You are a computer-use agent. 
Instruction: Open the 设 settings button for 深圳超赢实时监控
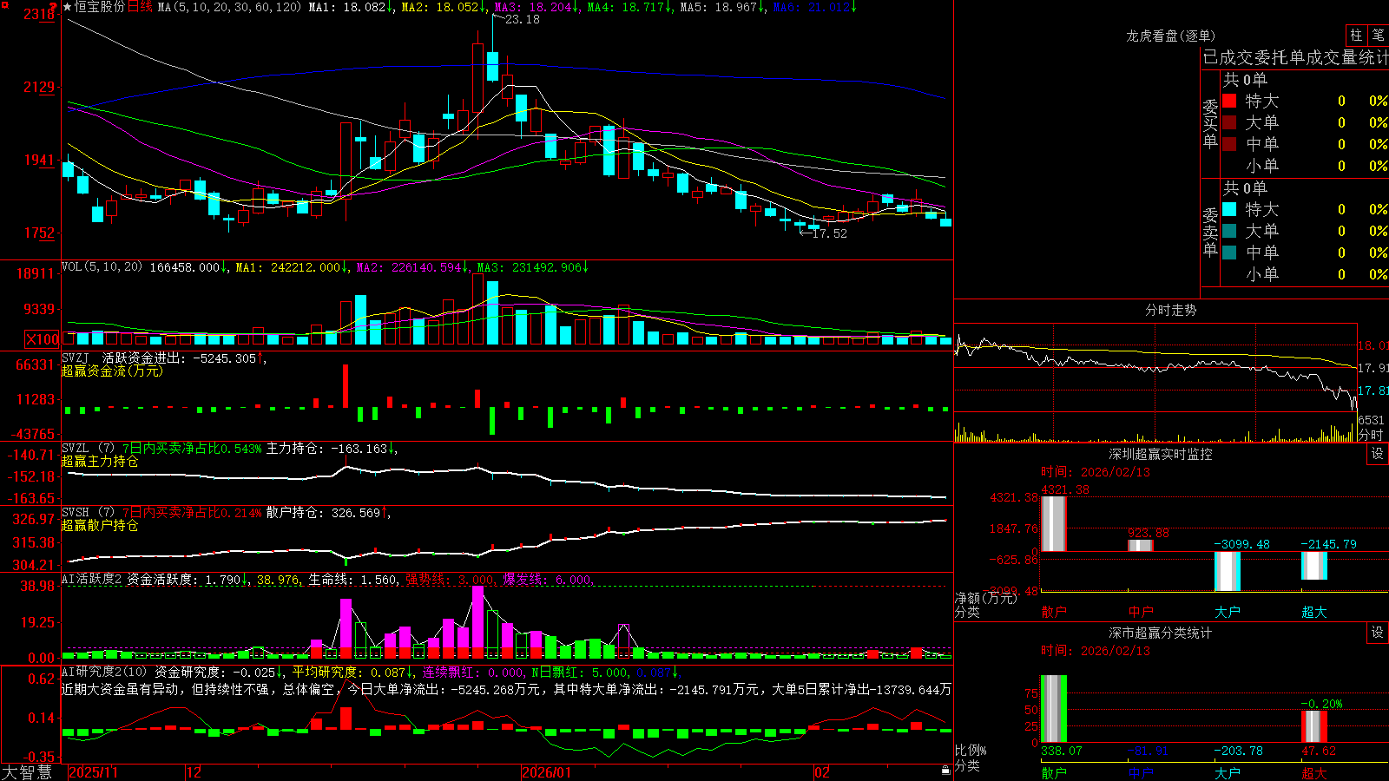click(x=1378, y=454)
